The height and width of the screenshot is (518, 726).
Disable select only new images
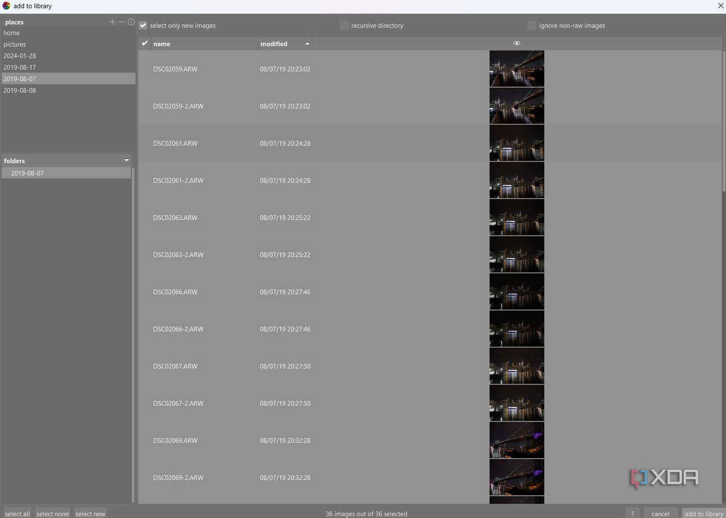point(143,25)
